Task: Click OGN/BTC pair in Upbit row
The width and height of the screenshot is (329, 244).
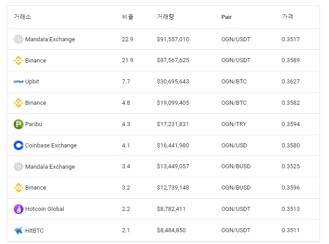Action: 234,82
